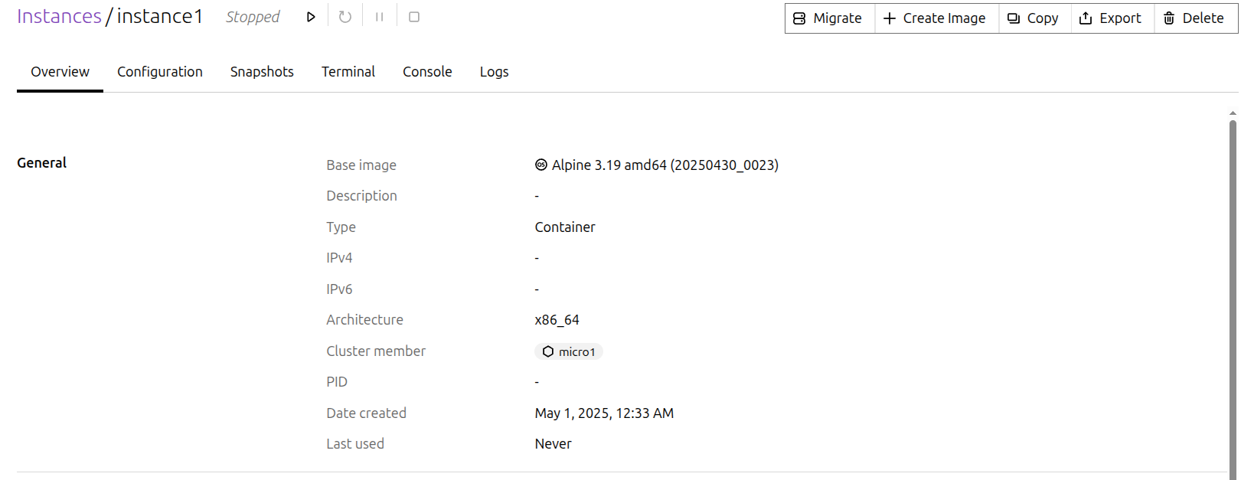This screenshot has height=480, width=1241.
Task: Go to the Terminal tab
Action: pyautogui.click(x=348, y=72)
